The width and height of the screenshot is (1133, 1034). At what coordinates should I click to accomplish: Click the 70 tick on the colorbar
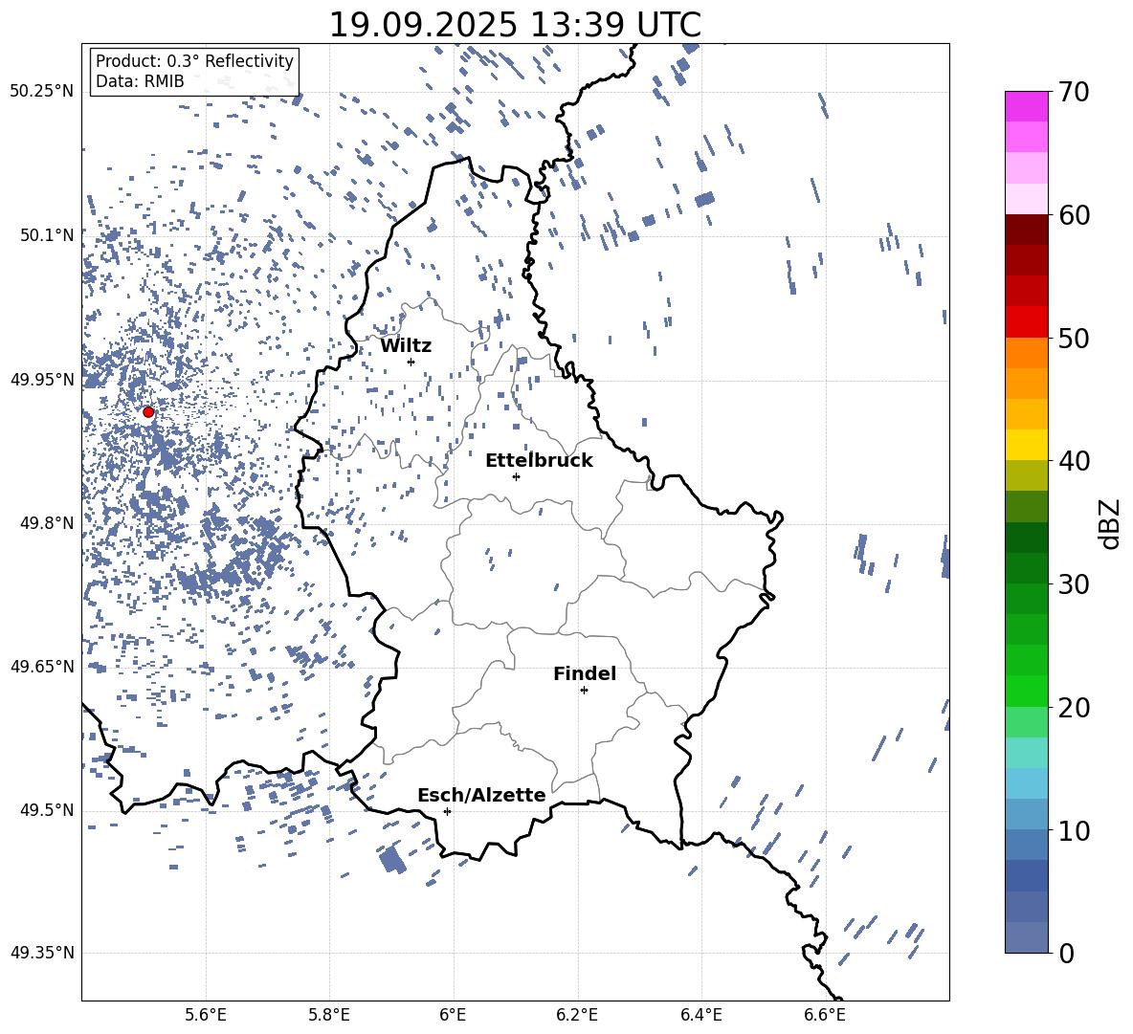coord(1073,92)
